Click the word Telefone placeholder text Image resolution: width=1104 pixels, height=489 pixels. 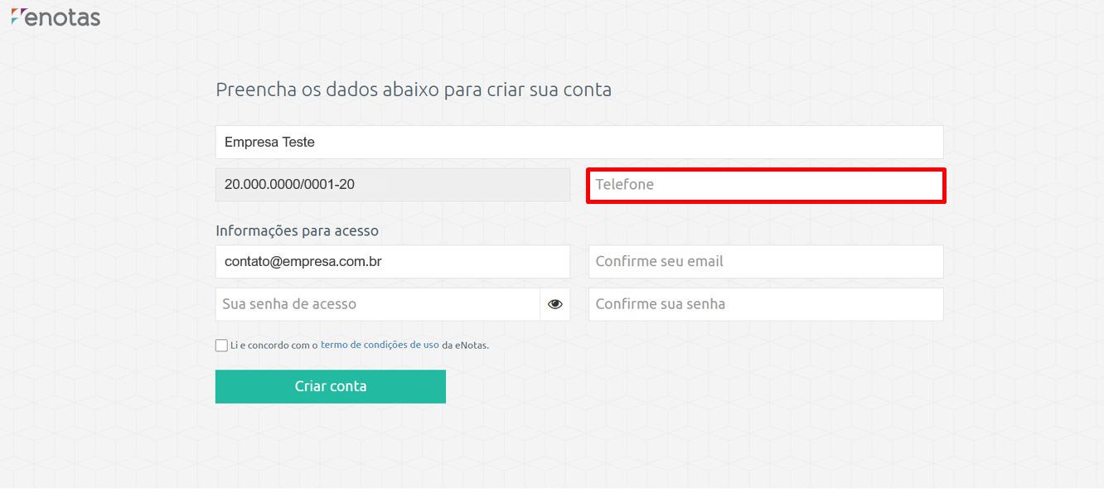pyautogui.click(x=625, y=185)
